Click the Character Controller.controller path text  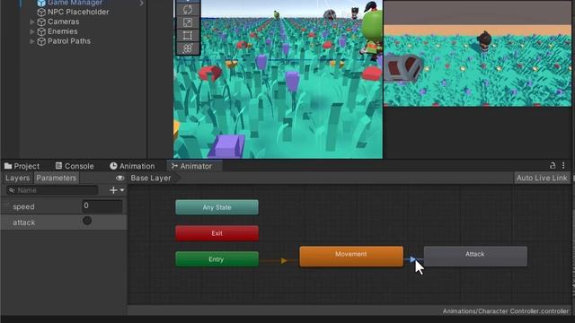(x=505, y=311)
